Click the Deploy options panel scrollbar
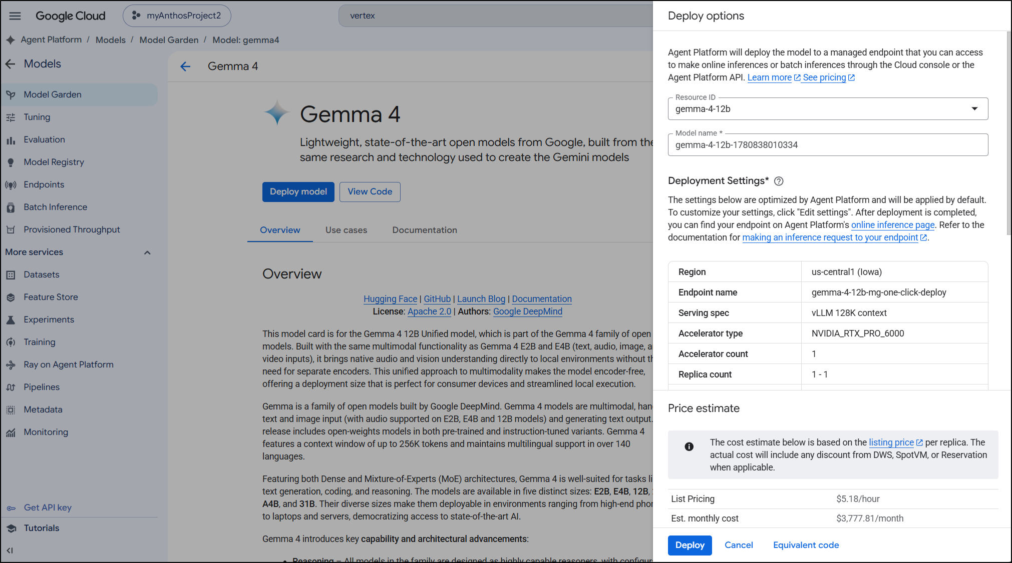The width and height of the screenshot is (1012, 563). coord(1008,133)
